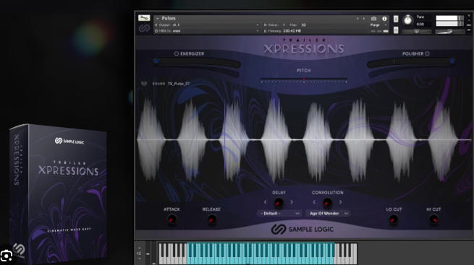474x265 pixels.
Task: Click the volume slider under level meters
Action: (449, 31)
